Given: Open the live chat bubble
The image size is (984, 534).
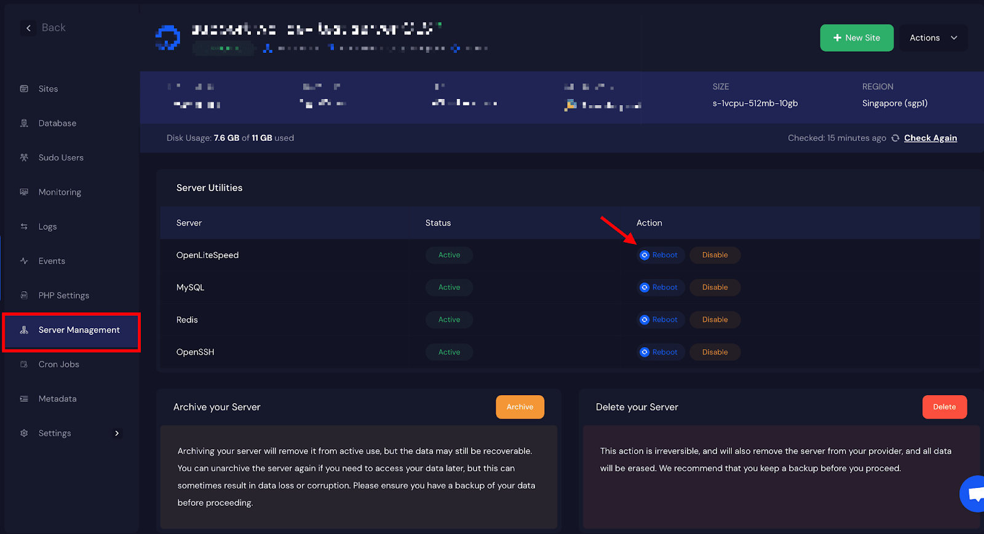Looking at the screenshot, I should pyautogui.click(x=973, y=493).
